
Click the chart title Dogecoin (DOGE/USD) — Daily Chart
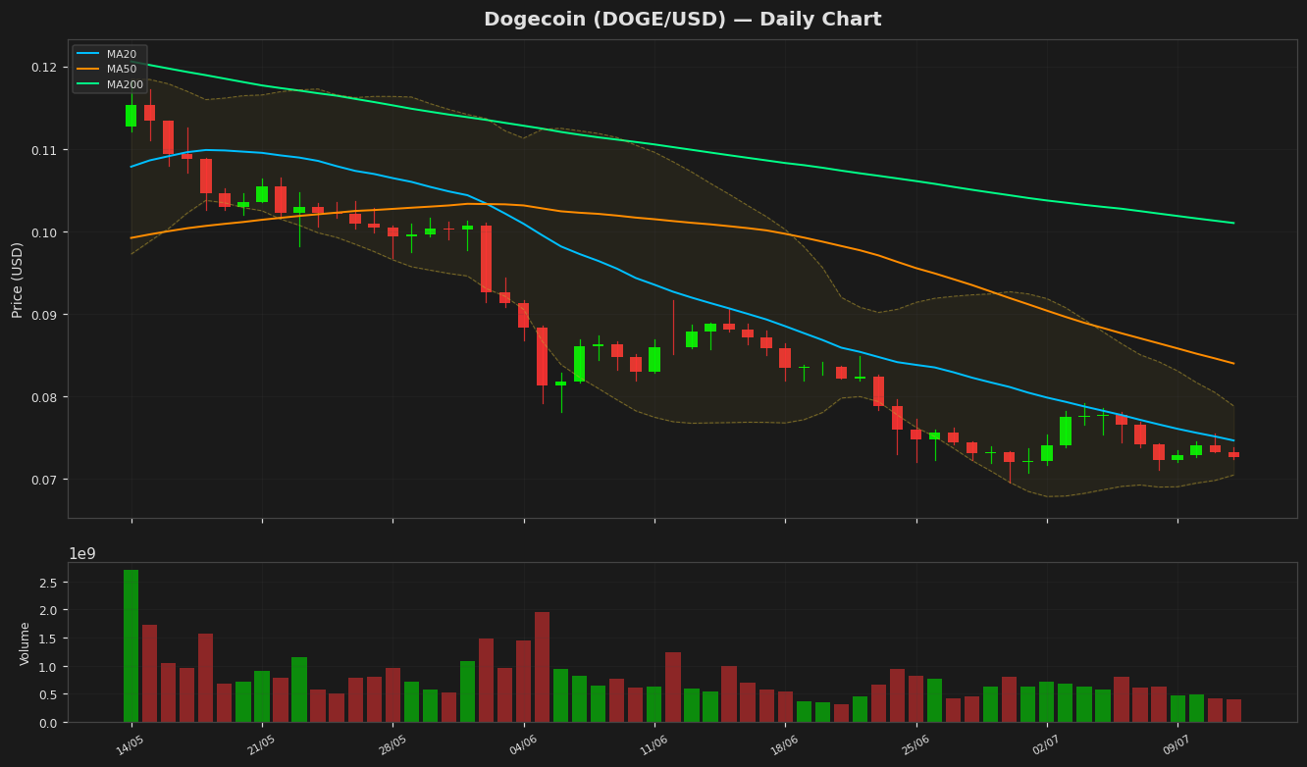point(682,20)
